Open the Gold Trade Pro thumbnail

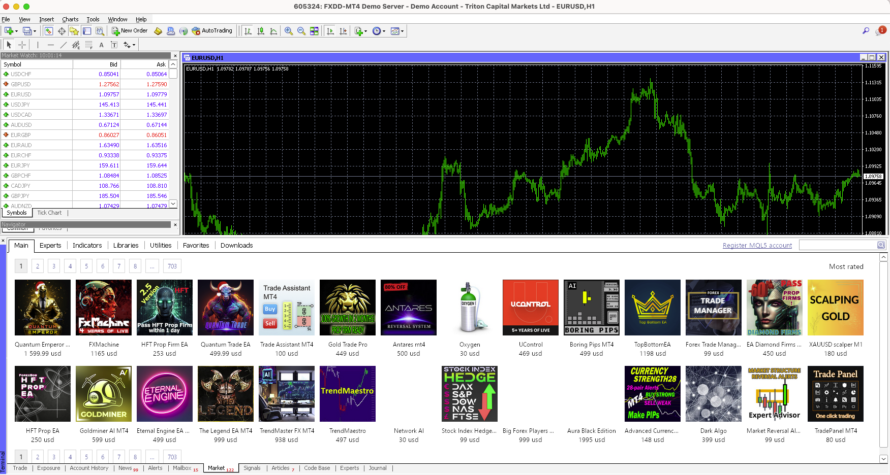click(x=348, y=308)
